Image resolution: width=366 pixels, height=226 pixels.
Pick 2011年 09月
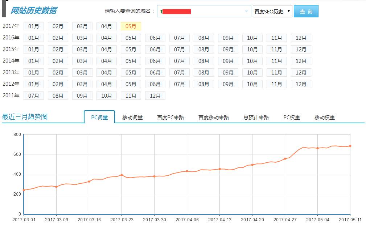point(82,96)
